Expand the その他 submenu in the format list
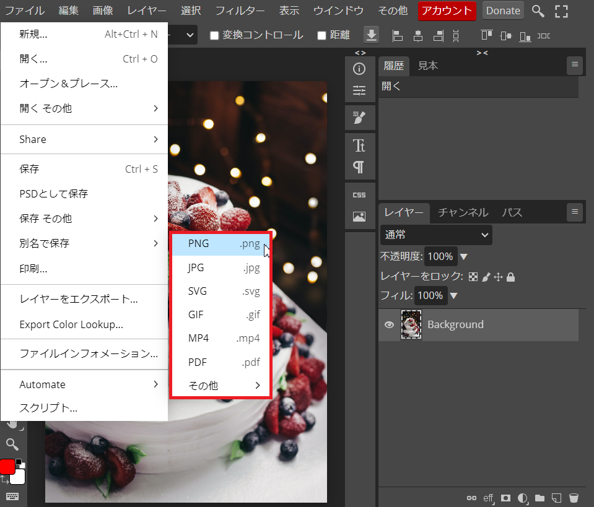The height and width of the screenshot is (507, 594). click(x=222, y=386)
